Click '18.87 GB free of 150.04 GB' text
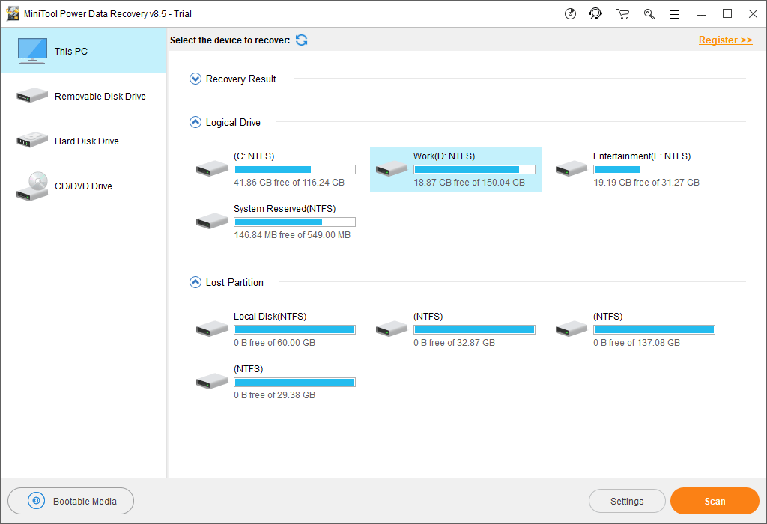The width and height of the screenshot is (767, 524). click(469, 183)
